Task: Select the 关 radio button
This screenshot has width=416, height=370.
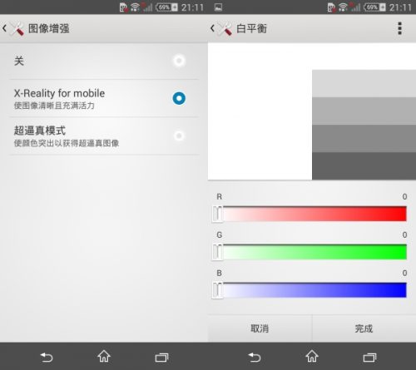Action: 179,61
